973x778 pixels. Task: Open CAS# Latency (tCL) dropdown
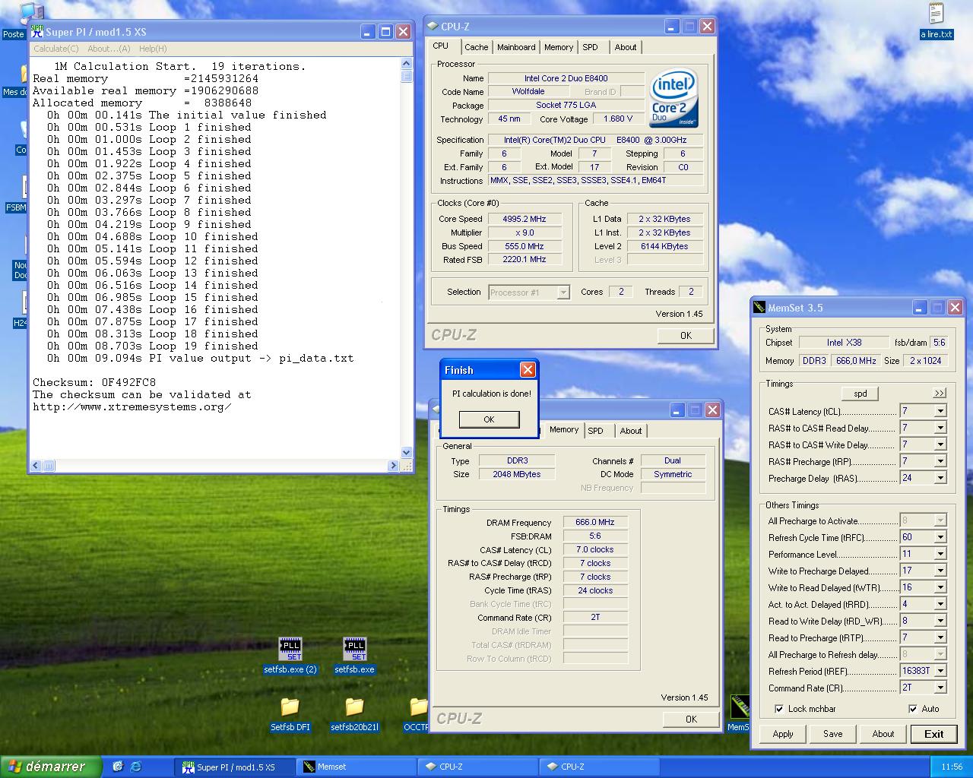940,411
